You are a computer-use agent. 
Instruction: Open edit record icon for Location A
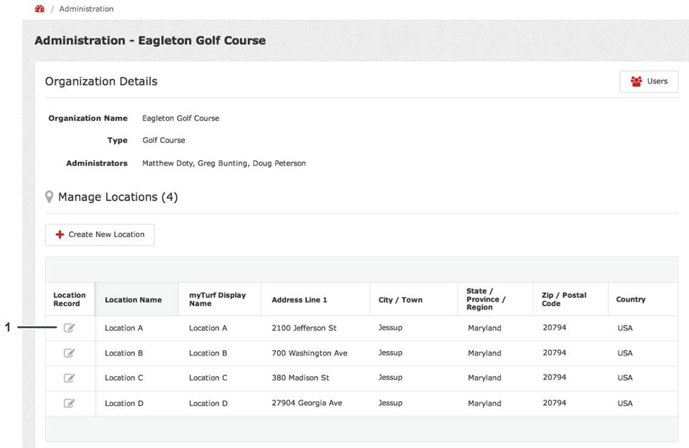coord(69,328)
